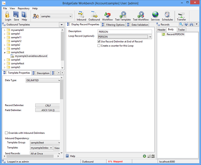Expand the mysample5 folder
The image size is (201, 165).
coord(5,30)
